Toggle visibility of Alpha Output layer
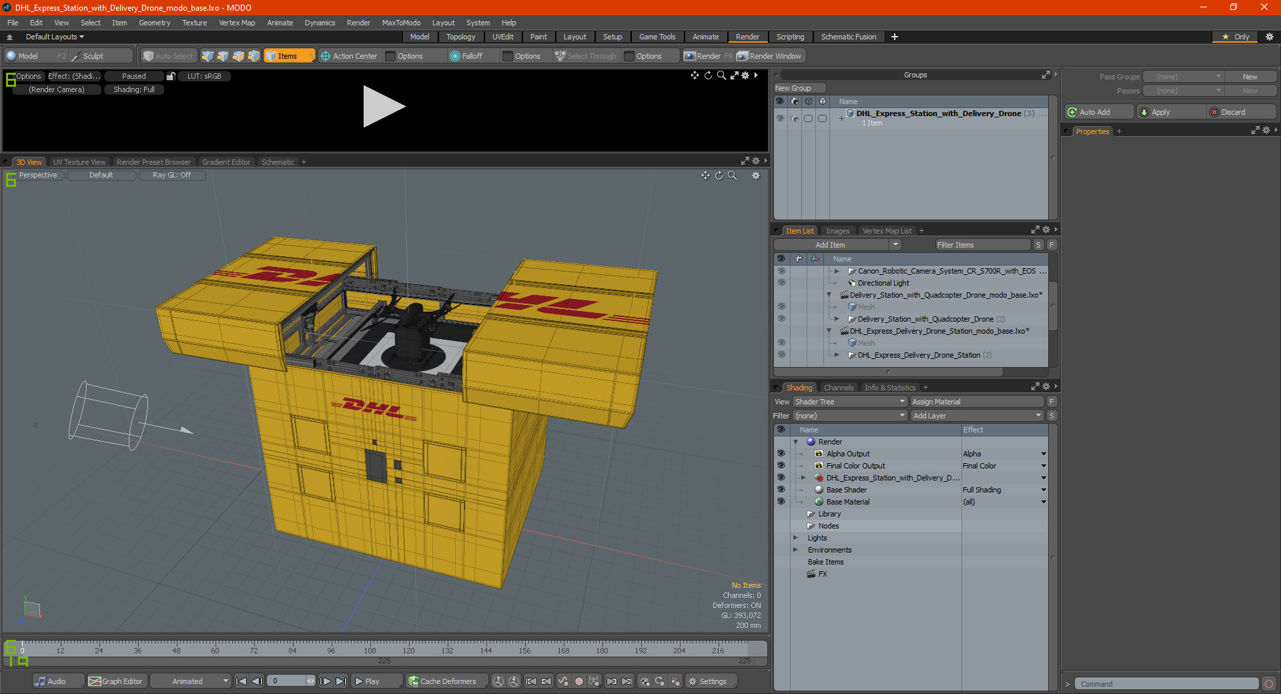Image resolution: width=1281 pixels, height=694 pixels. pyautogui.click(x=781, y=454)
